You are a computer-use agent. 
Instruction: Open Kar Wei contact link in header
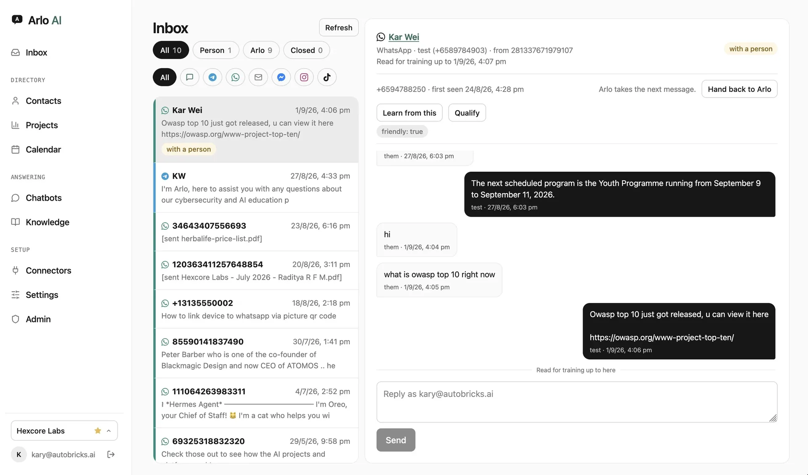point(404,37)
